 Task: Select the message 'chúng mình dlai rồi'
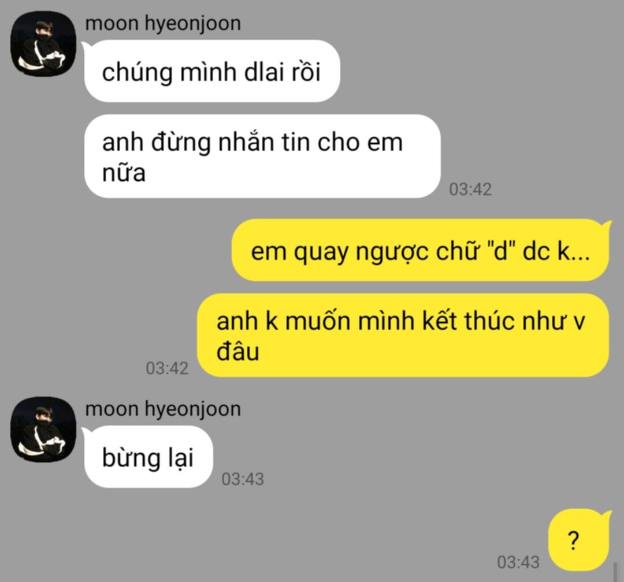pyautogui.click(x=212, y=71)
